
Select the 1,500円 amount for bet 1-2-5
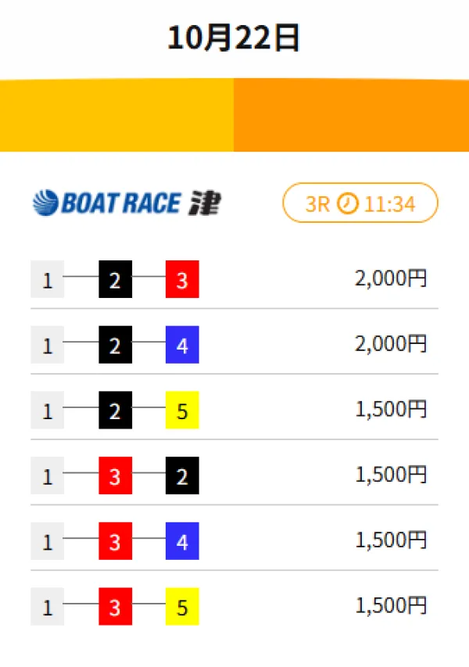tap(391, 410)
